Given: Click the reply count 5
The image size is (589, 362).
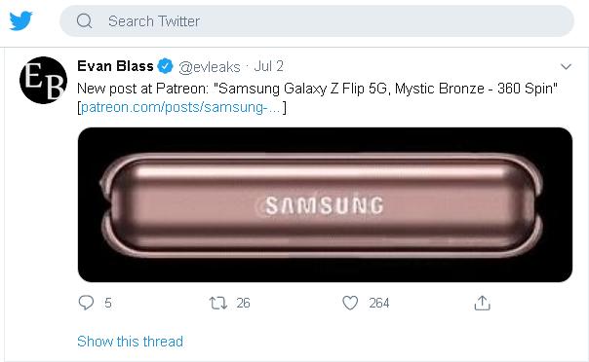Looking at the screenshot, I should point(108,303).
